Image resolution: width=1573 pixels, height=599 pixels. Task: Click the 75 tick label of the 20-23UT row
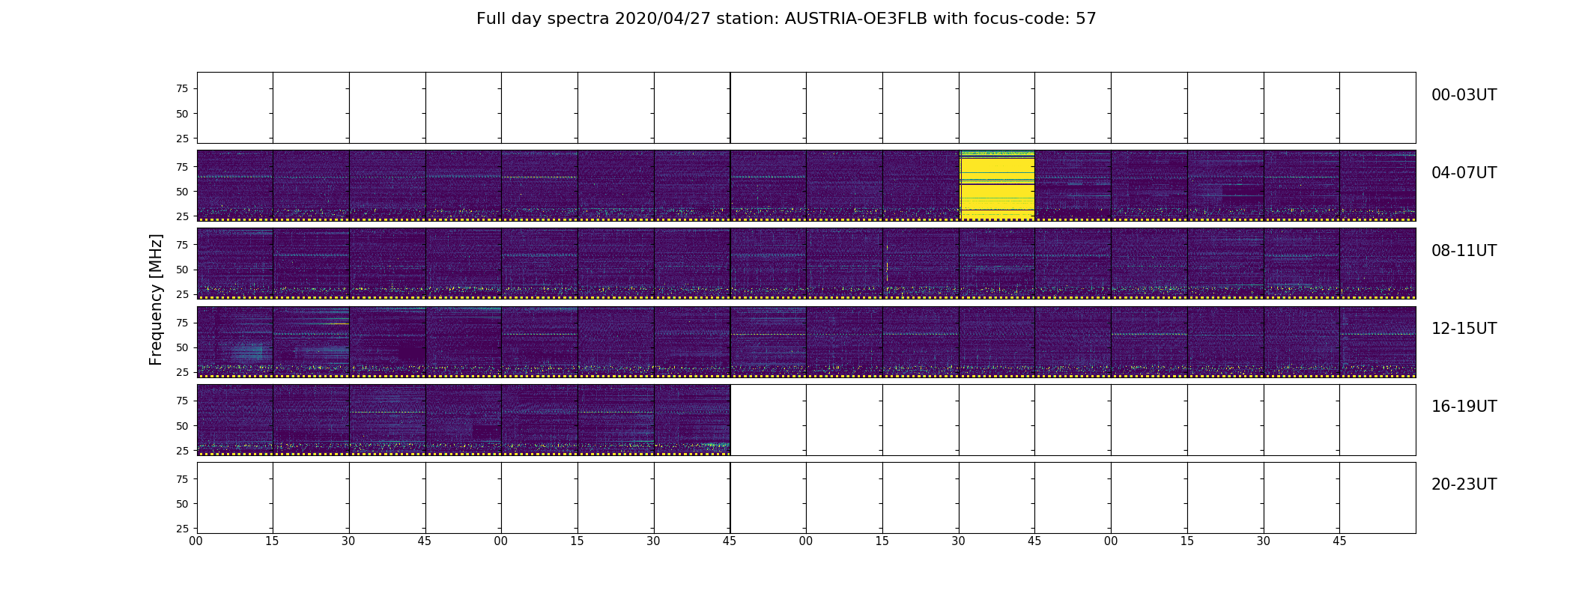point(182,479)
